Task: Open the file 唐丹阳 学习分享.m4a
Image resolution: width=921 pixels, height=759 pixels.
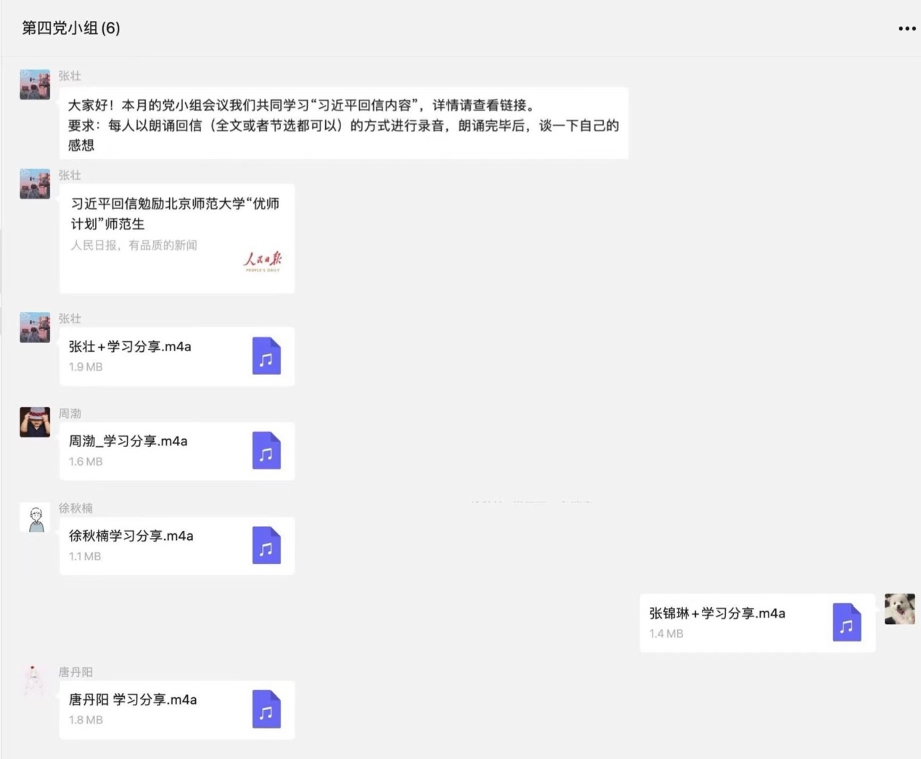Action: (x=149, y=709)
